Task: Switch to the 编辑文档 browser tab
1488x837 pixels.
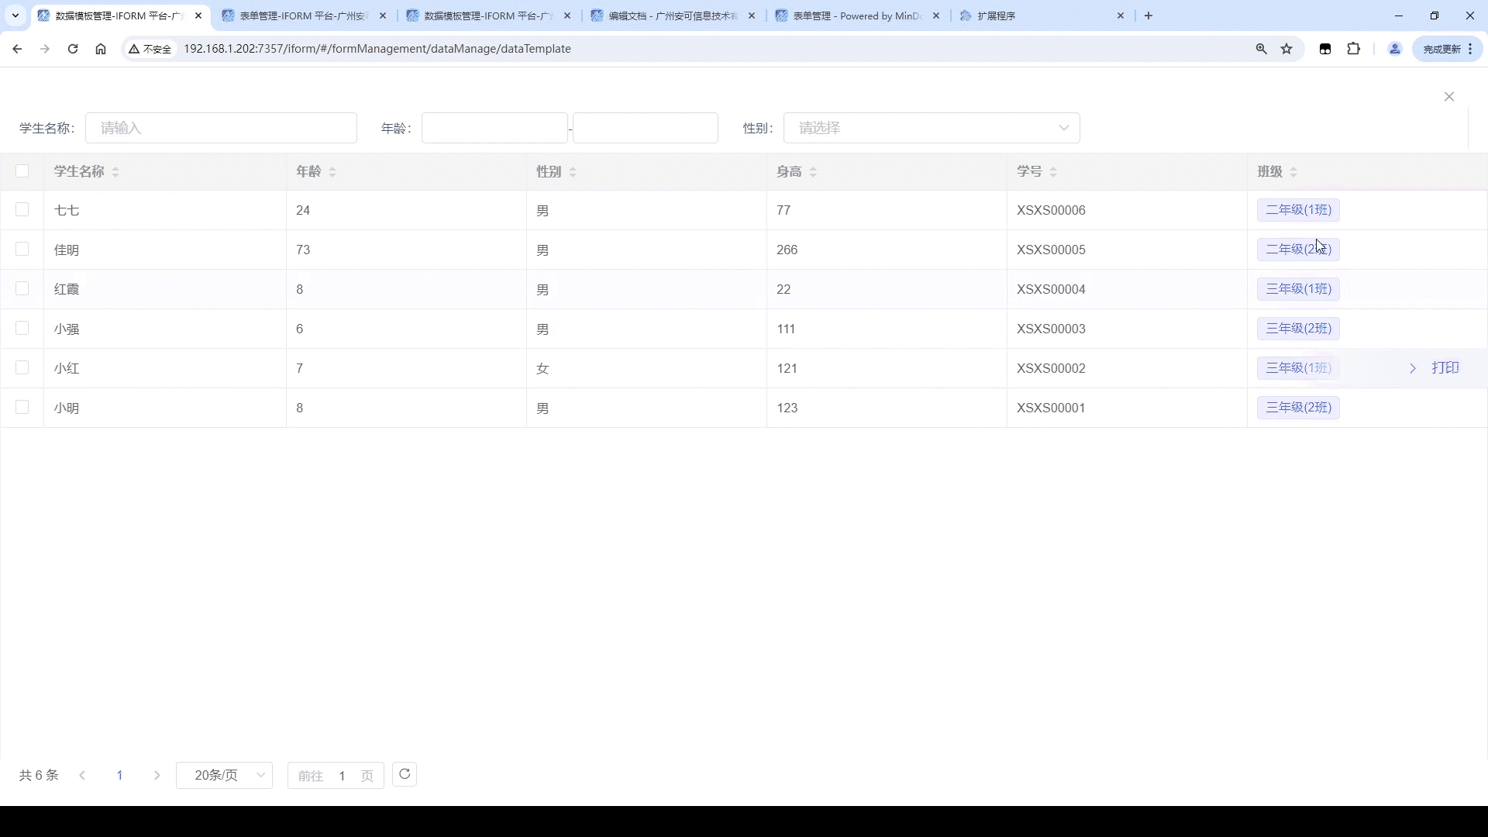Action: (671, 15)
